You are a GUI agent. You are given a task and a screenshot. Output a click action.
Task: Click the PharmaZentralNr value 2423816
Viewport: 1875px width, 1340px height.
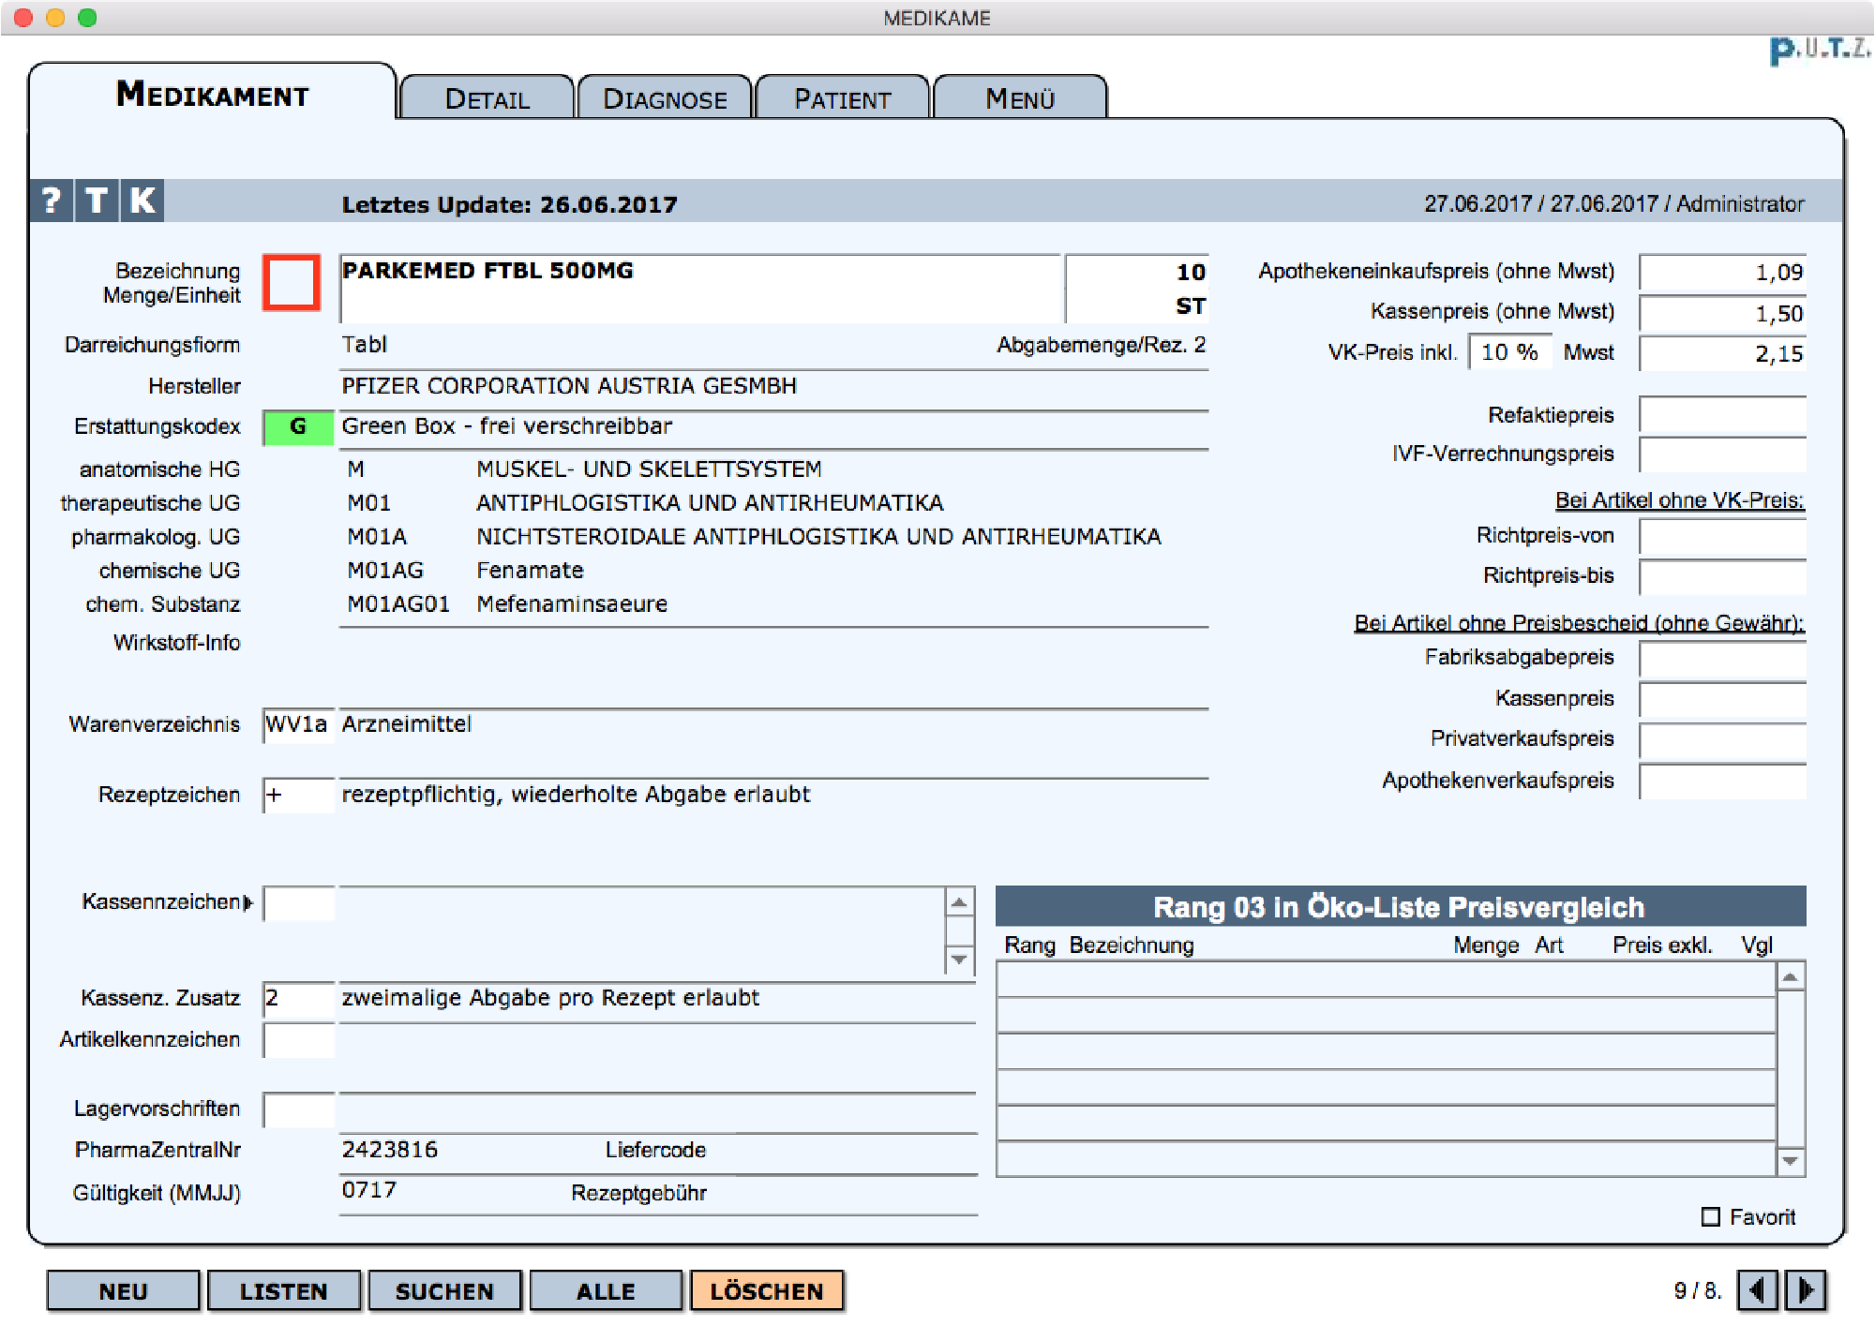point(389,1150)
